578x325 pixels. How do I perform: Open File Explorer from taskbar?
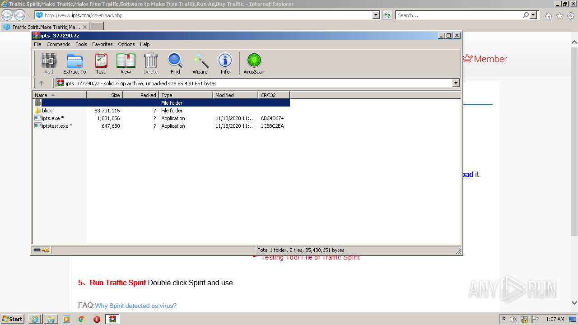pyautogui.click(x=51, y=319)
